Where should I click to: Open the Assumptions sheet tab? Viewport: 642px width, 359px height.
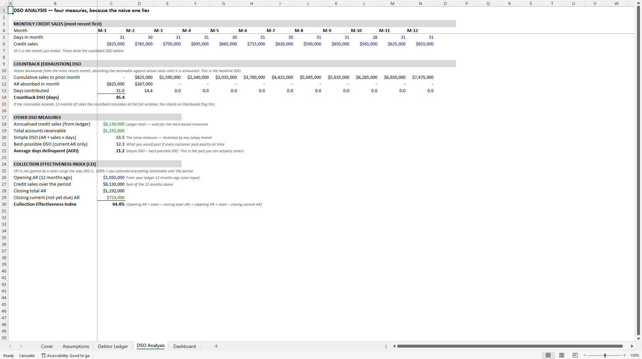tap(76, 346)
